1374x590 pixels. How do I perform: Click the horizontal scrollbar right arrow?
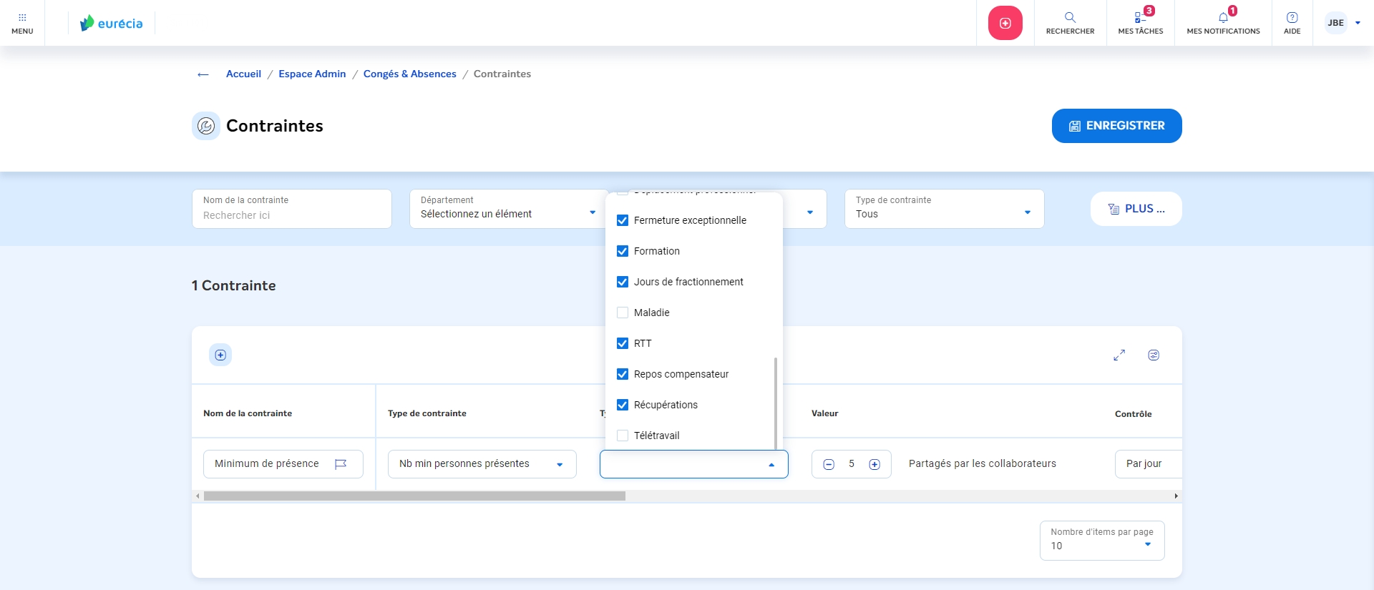click(1176, 496)
